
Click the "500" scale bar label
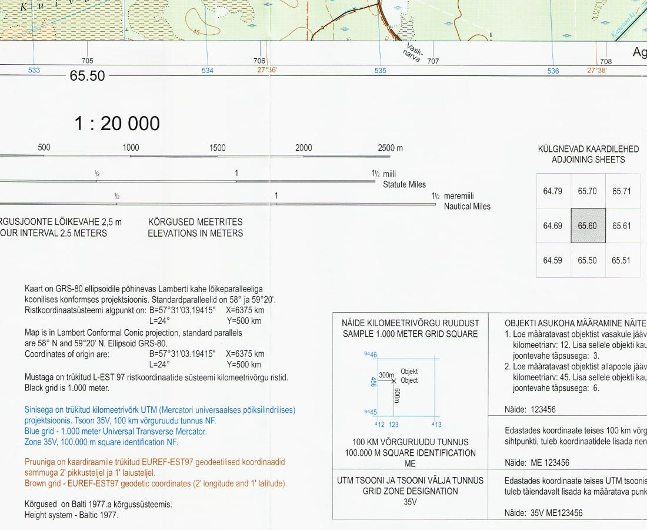(x=44, y=147)
